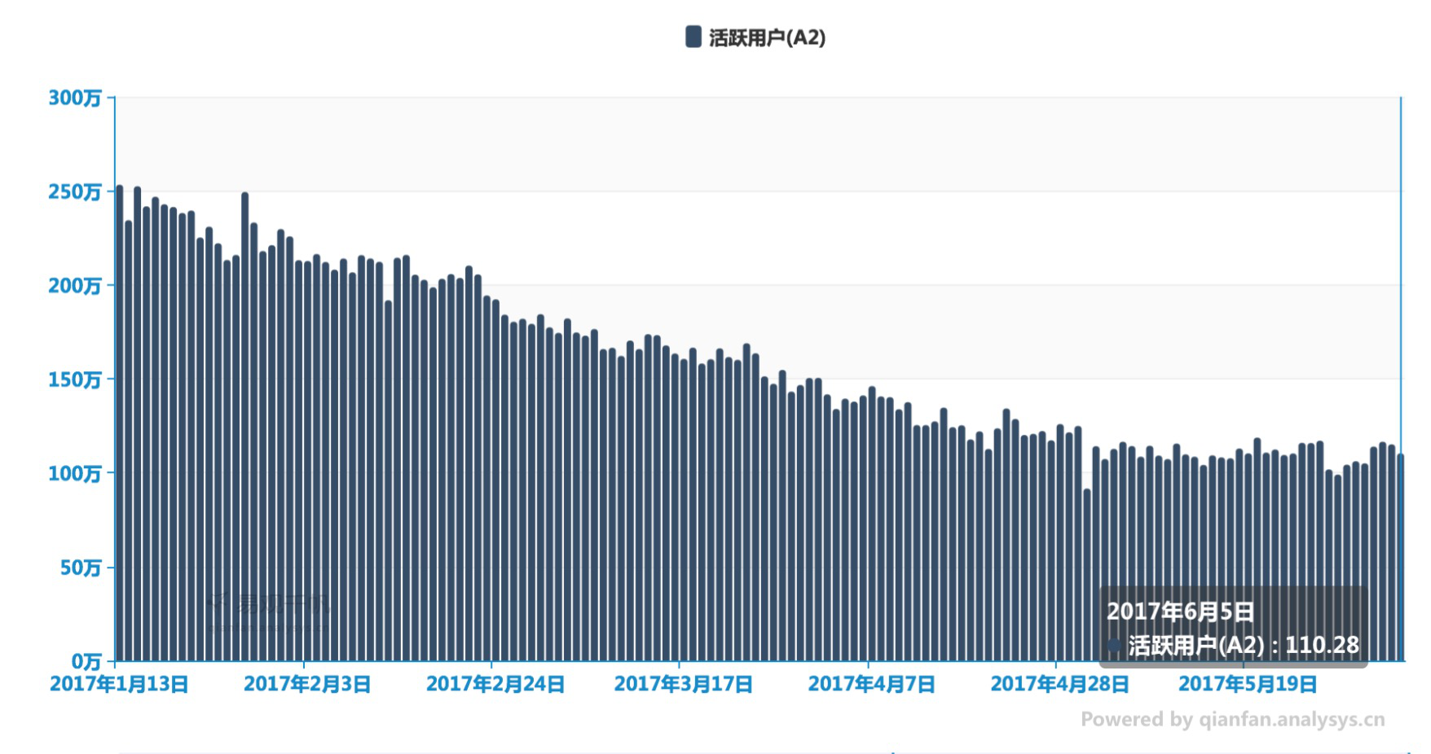Select the 2017年3月17日 x-axis date label
1431x754 pixels.
(x=683, y=684)
